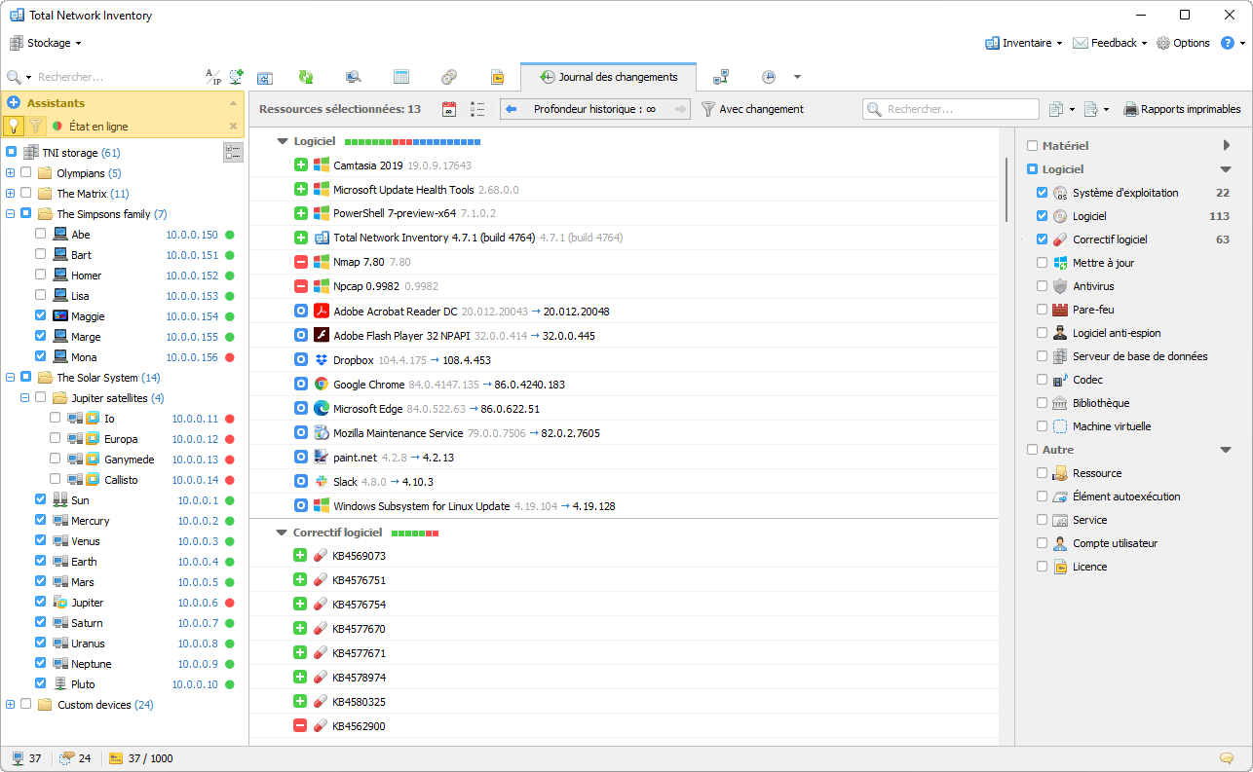Click the change log search field
Screen dimensions: 1253x772
pyautogui.click(x=960, y=109)
